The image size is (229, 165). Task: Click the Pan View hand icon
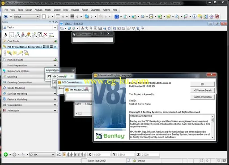coord(109,28)
